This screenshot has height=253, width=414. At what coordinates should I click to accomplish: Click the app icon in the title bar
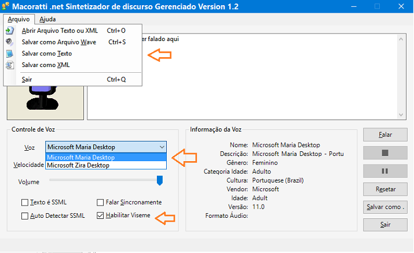click(5, 6)
